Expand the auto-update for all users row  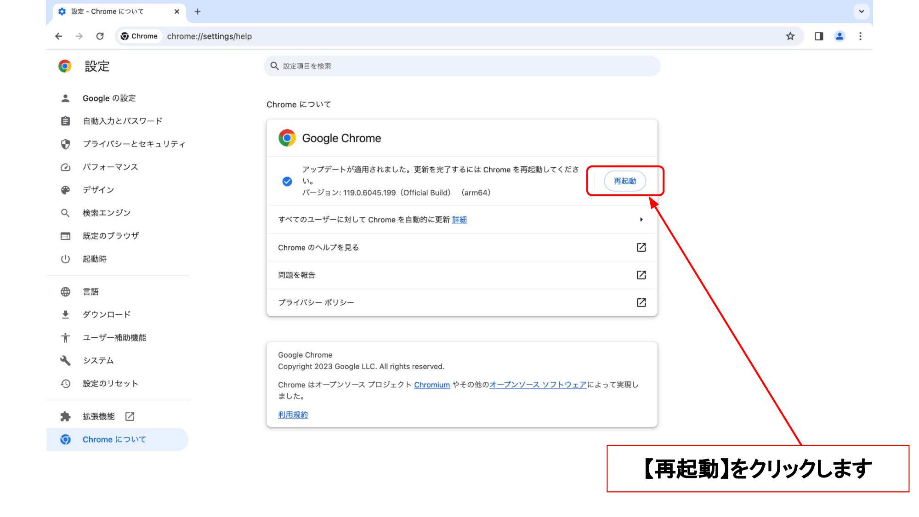[x=641, y=220]
